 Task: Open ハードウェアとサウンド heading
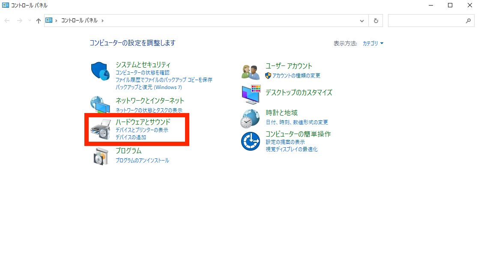[x=143, y=122]
